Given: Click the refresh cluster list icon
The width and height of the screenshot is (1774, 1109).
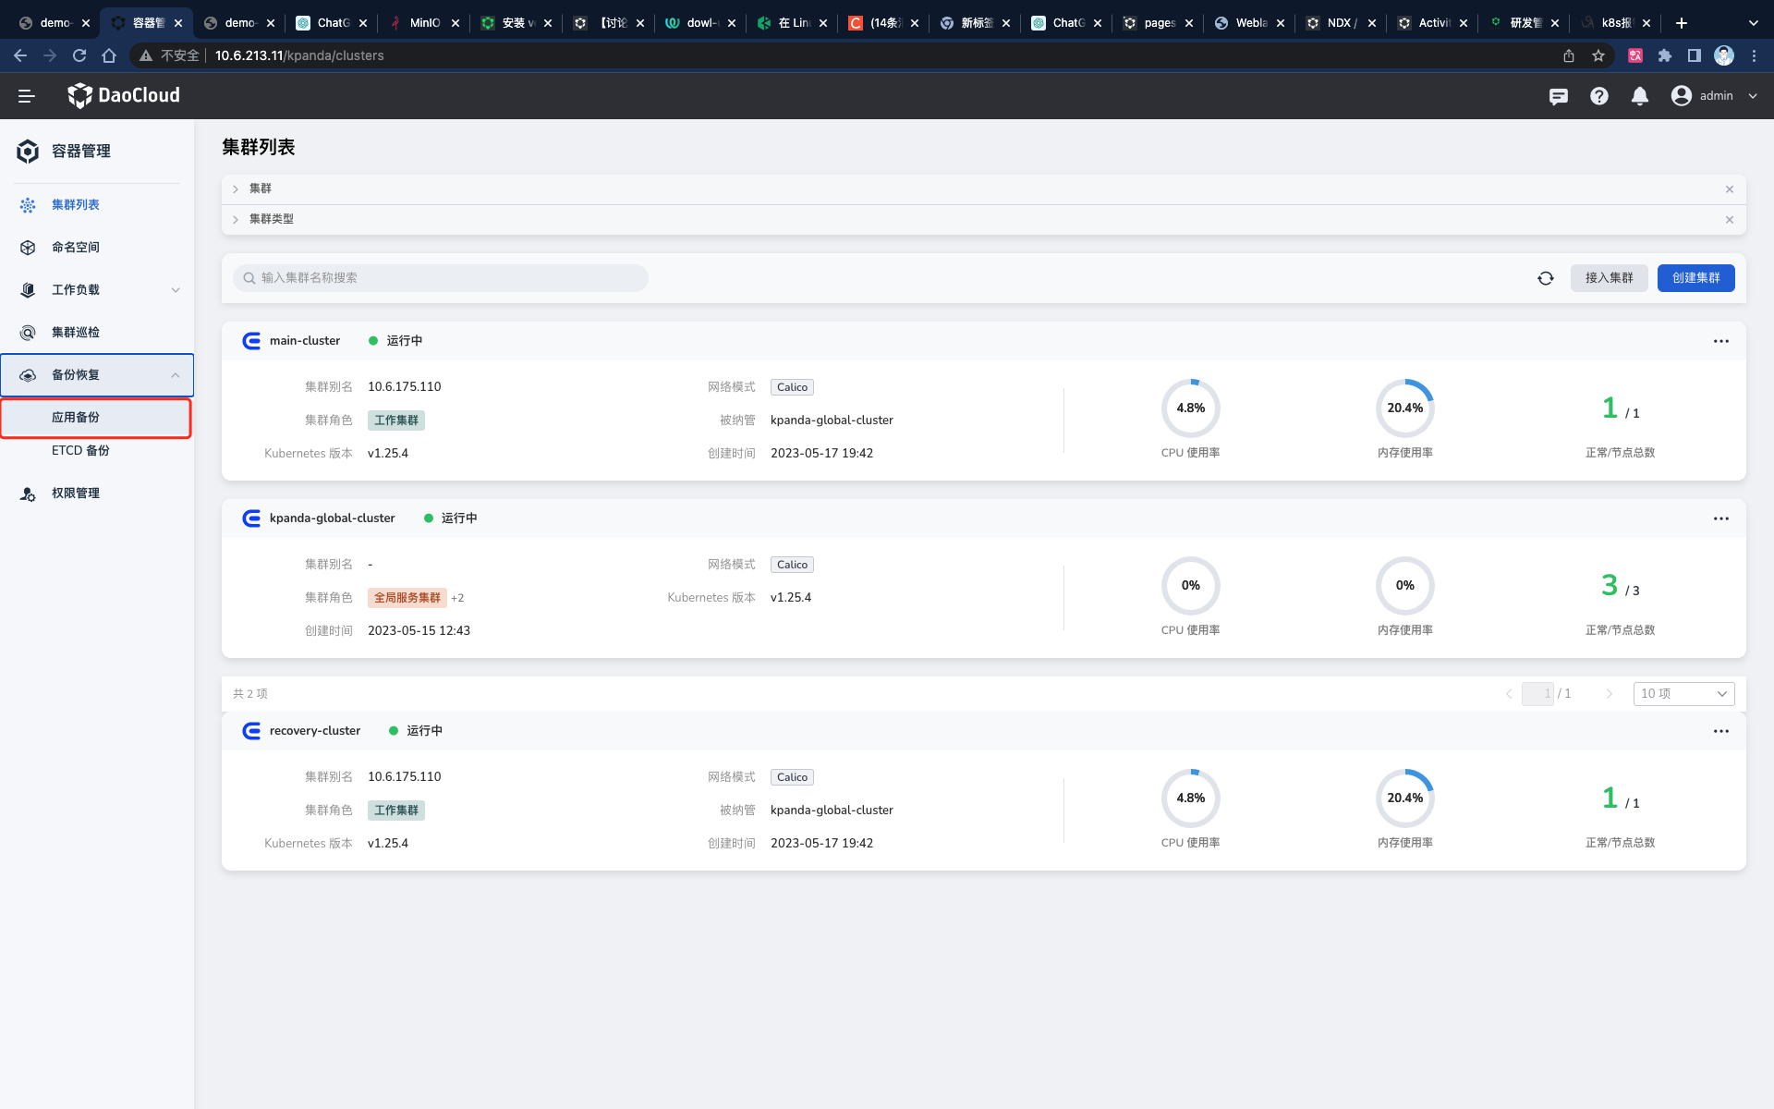Looking at the screenshot, I should 1545,278.
